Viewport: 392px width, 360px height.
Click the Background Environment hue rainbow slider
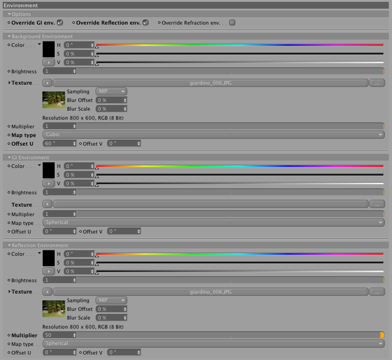point(240,45)
